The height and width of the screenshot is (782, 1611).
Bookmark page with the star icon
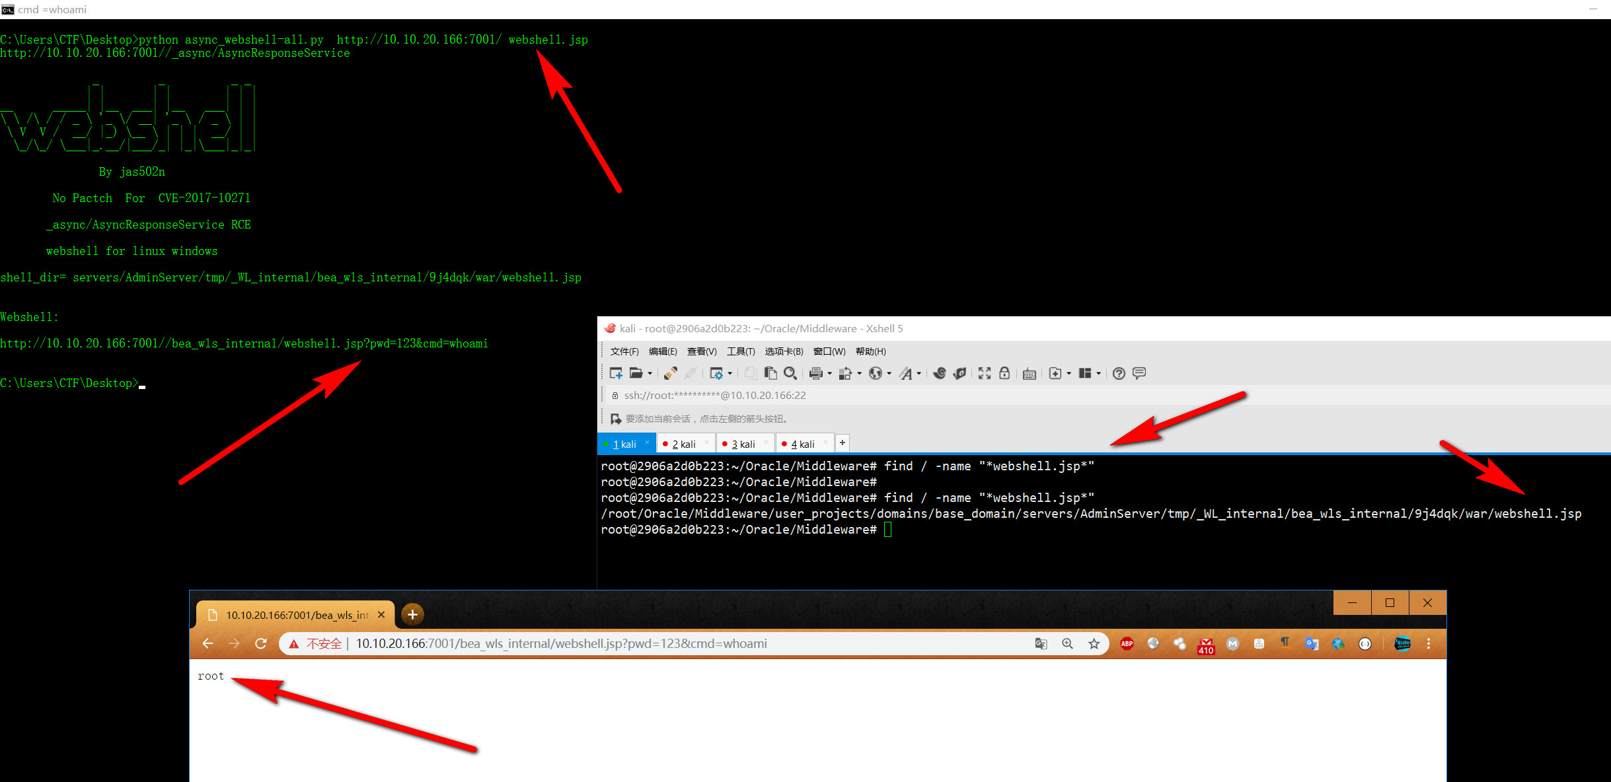click(x=1094, y=643)
